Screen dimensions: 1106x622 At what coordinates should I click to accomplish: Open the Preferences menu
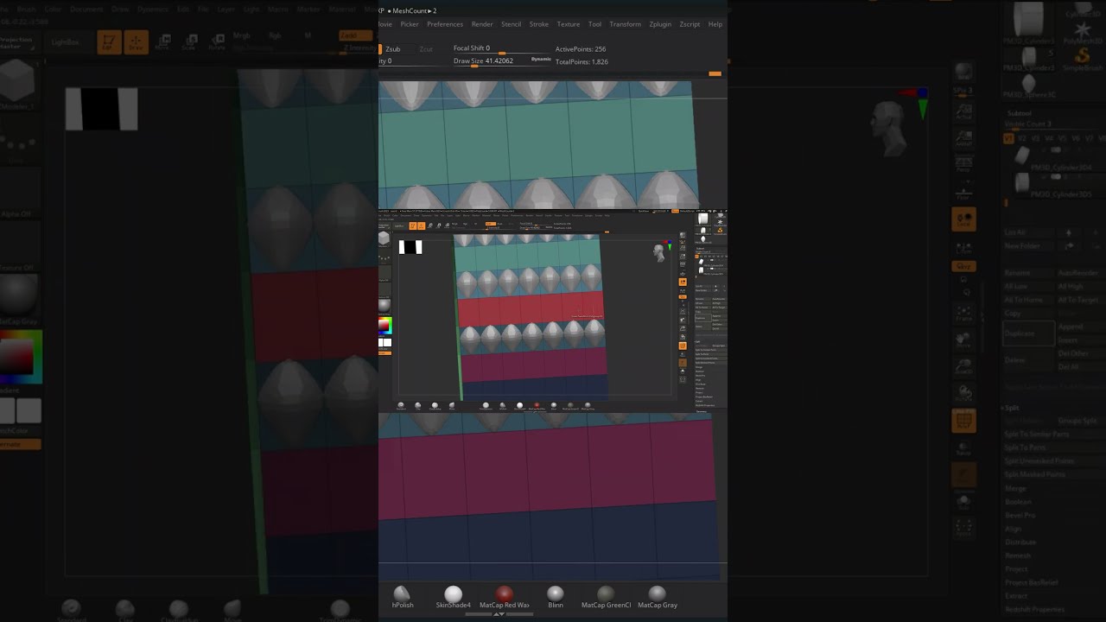click(445, 24)
